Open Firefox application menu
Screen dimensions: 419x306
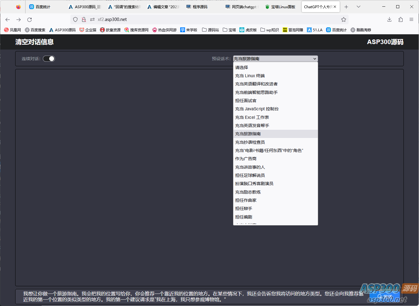(411, 19)
